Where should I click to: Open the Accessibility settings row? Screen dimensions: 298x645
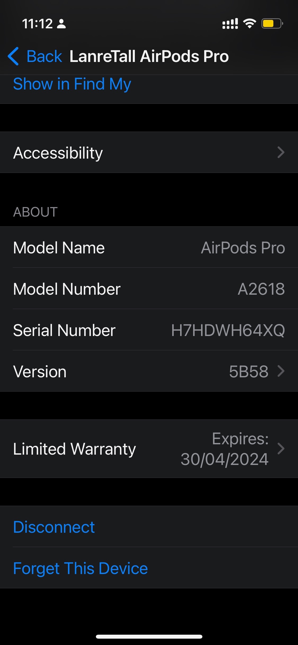click(149, 153)
